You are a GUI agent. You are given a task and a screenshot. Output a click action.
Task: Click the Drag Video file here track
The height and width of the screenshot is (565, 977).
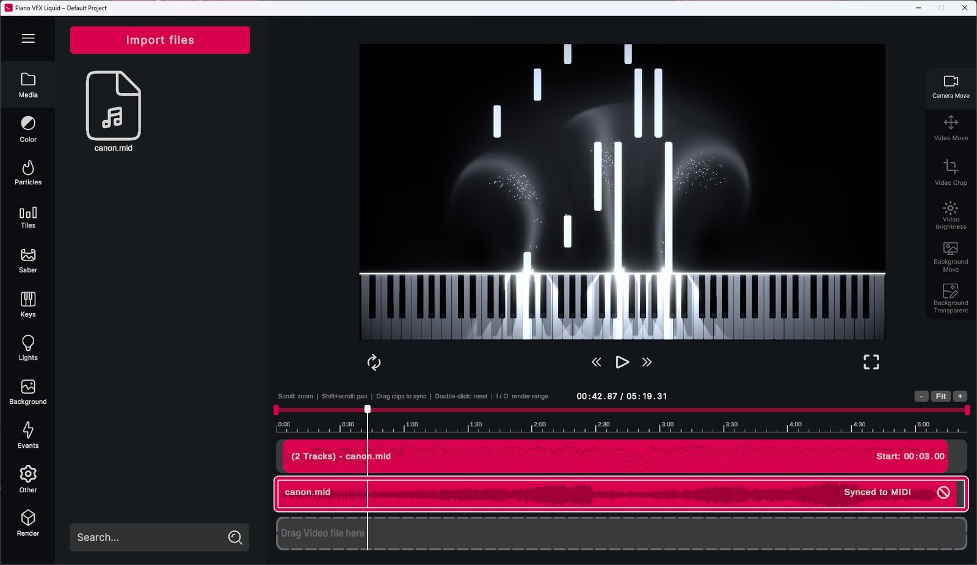coord(622,534)
